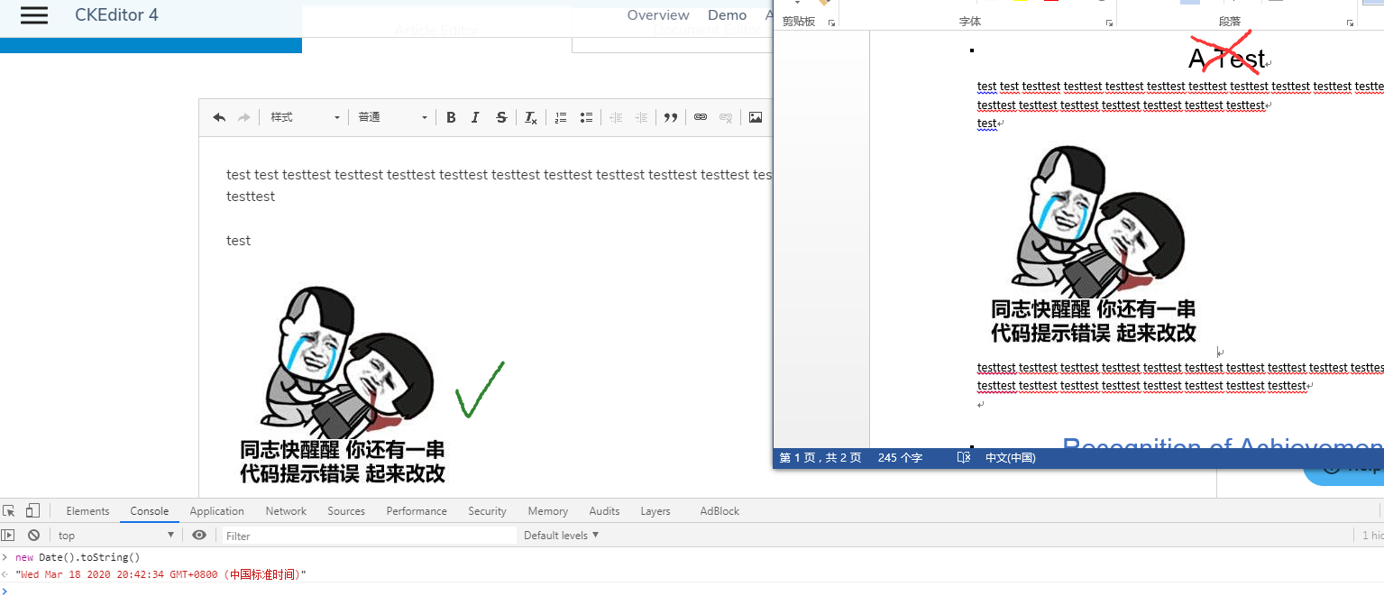Increase indent in CKEditor toolbar
Viewport: 1384px width, 605px height.
click(x=641, y=117)
